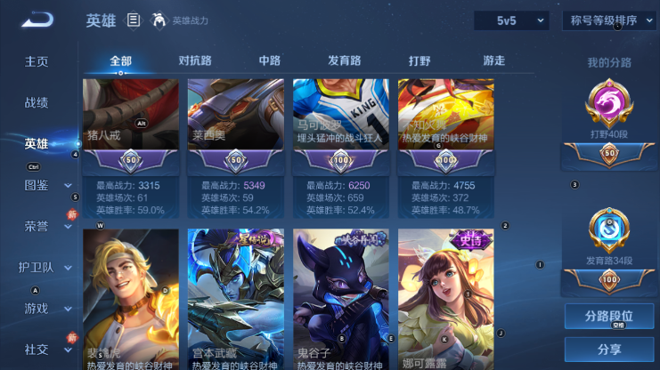Open the 5v5 mode dropdown
Screen dimensions: 660x370
511,20
